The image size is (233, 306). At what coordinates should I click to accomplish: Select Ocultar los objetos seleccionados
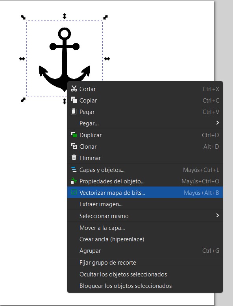(145, 274)
